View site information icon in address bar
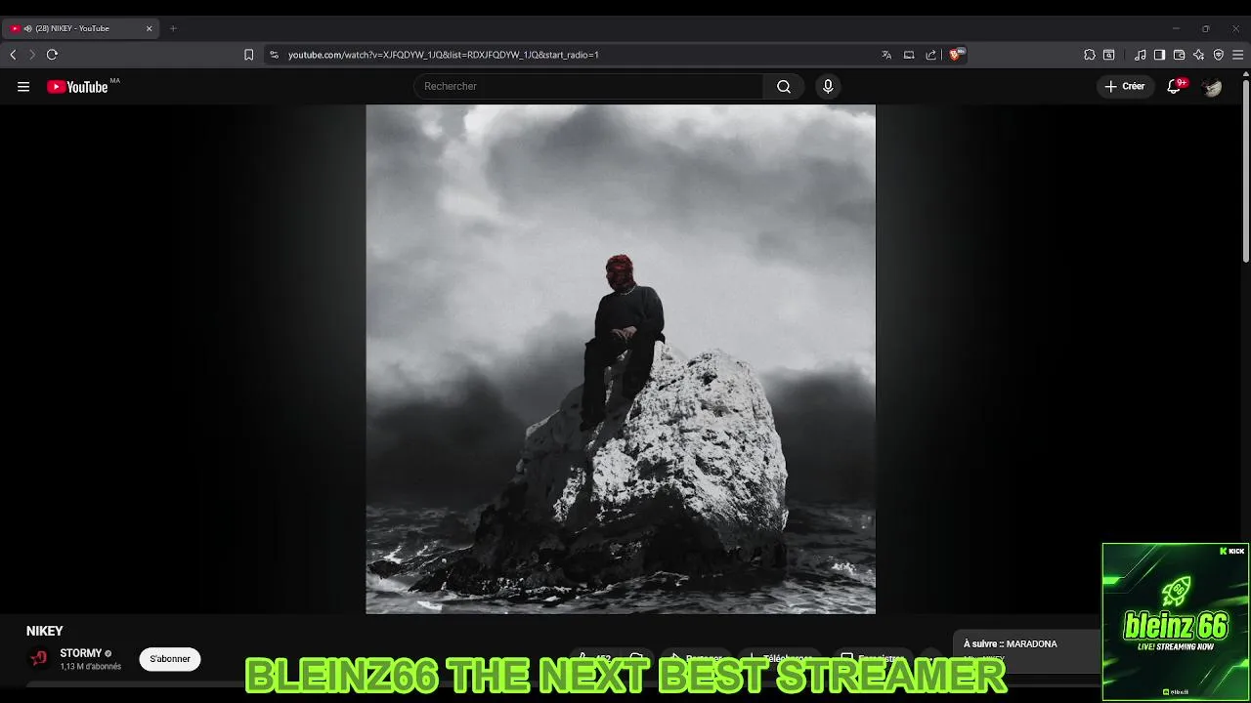This screenshot has height=703, width=1251. coord(275,55)
